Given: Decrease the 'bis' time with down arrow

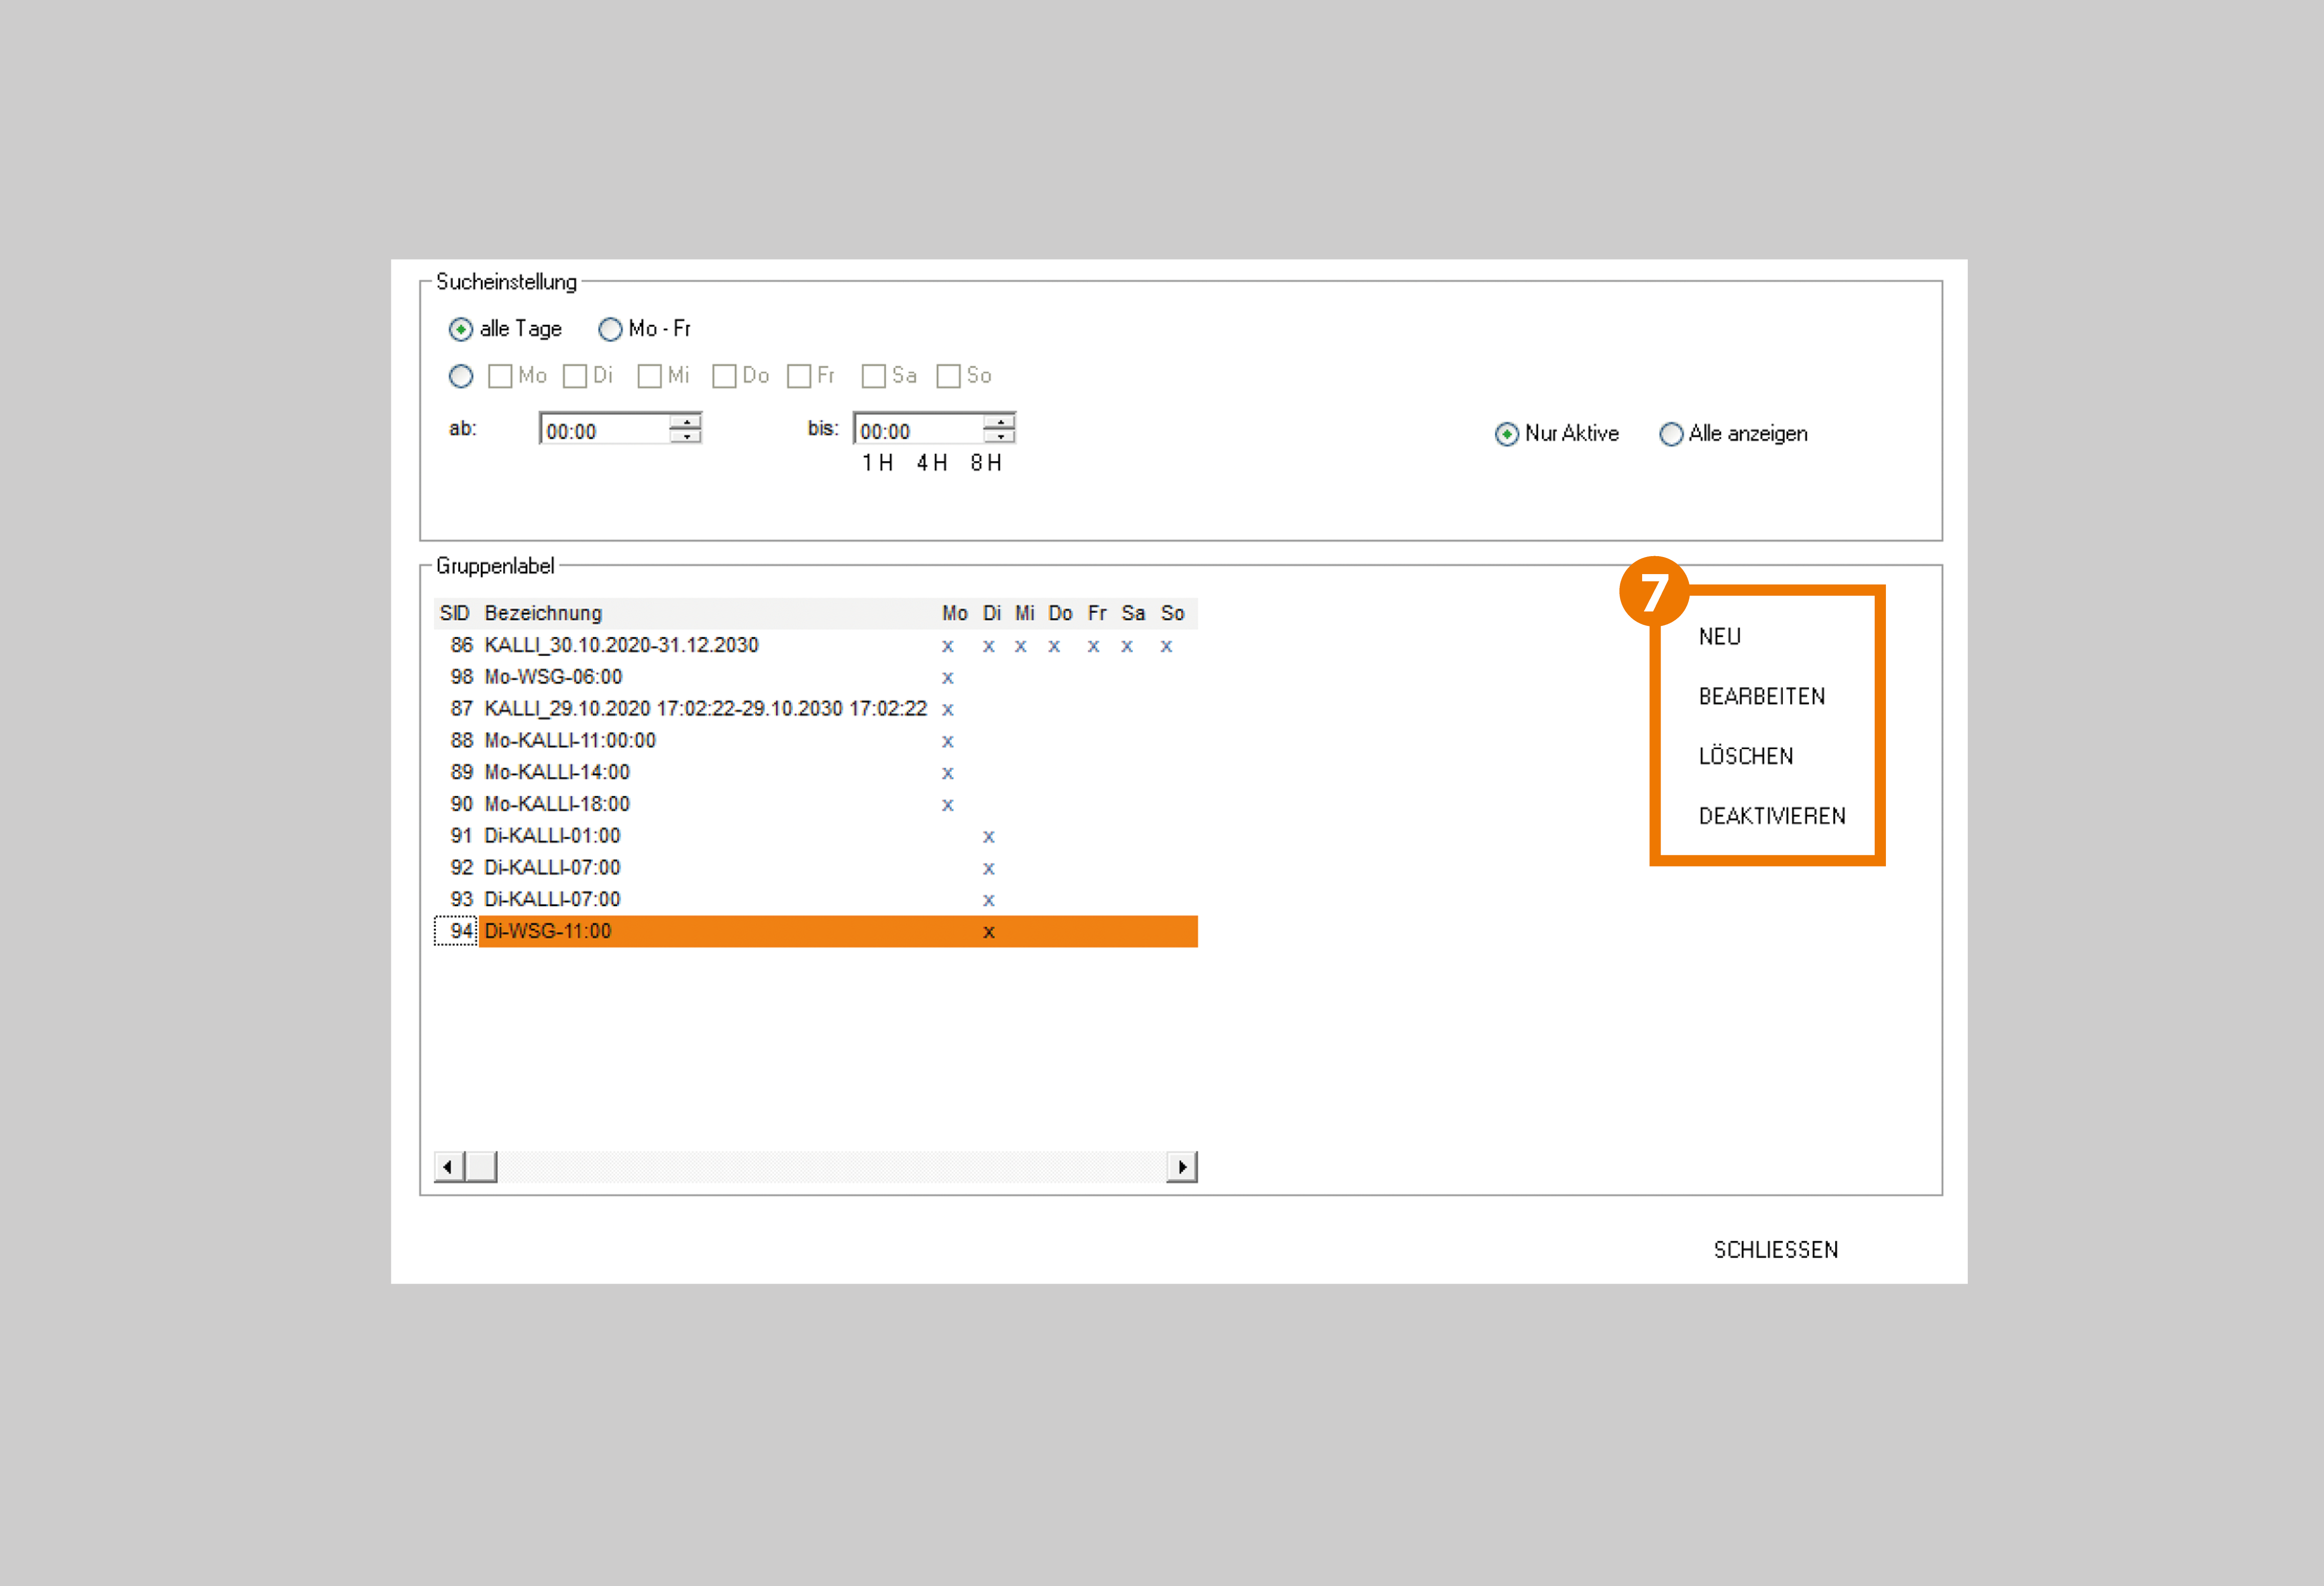Looking at the screenshot, I should click(x=1000, y=437).
